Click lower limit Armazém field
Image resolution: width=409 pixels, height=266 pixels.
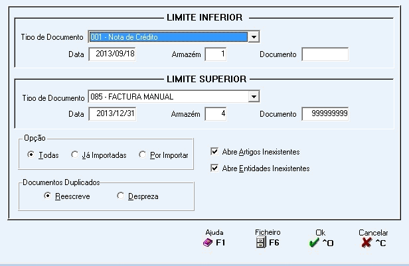pos(216,54)
